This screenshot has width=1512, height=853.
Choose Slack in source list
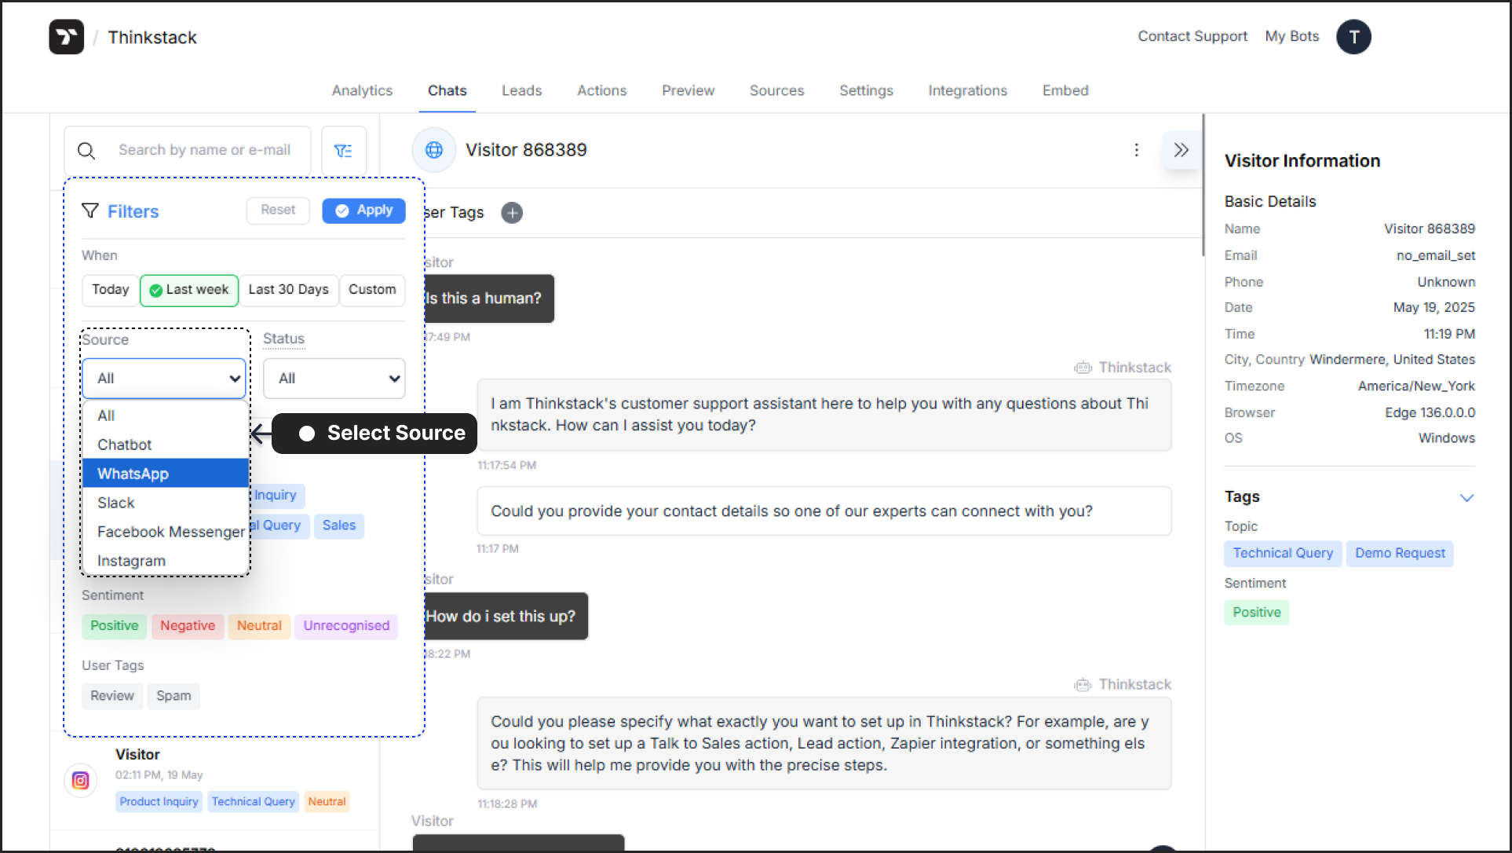(166, 503)
